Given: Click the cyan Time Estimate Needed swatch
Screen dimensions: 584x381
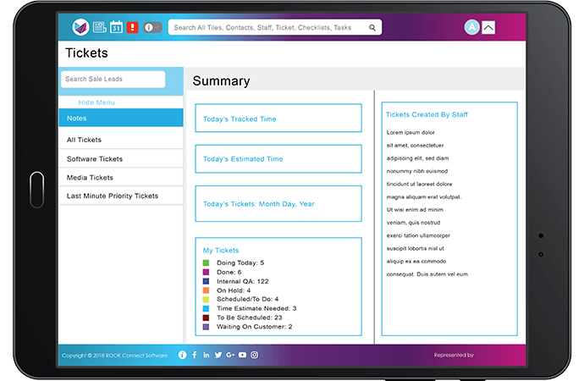Looking at the screenshot, I should click(x=206, y=309).
